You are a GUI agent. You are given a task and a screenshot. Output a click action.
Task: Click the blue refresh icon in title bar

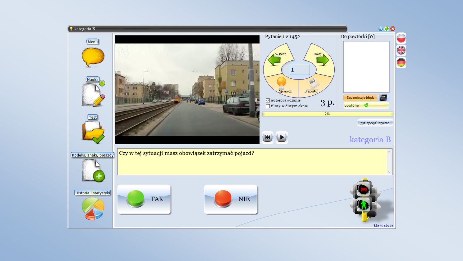tap(380, 29)
